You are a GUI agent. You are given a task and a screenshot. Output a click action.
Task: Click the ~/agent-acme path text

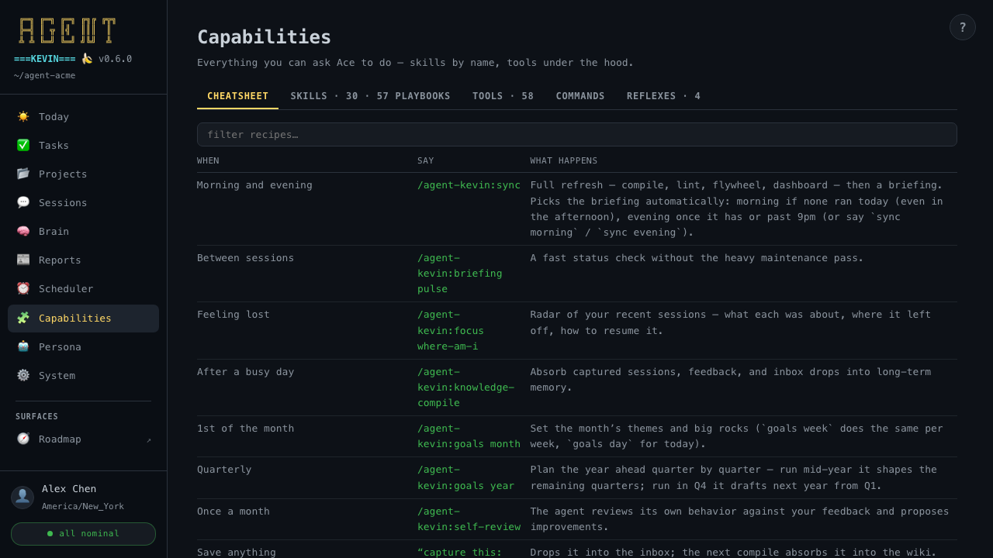click(x=45, y=75)
